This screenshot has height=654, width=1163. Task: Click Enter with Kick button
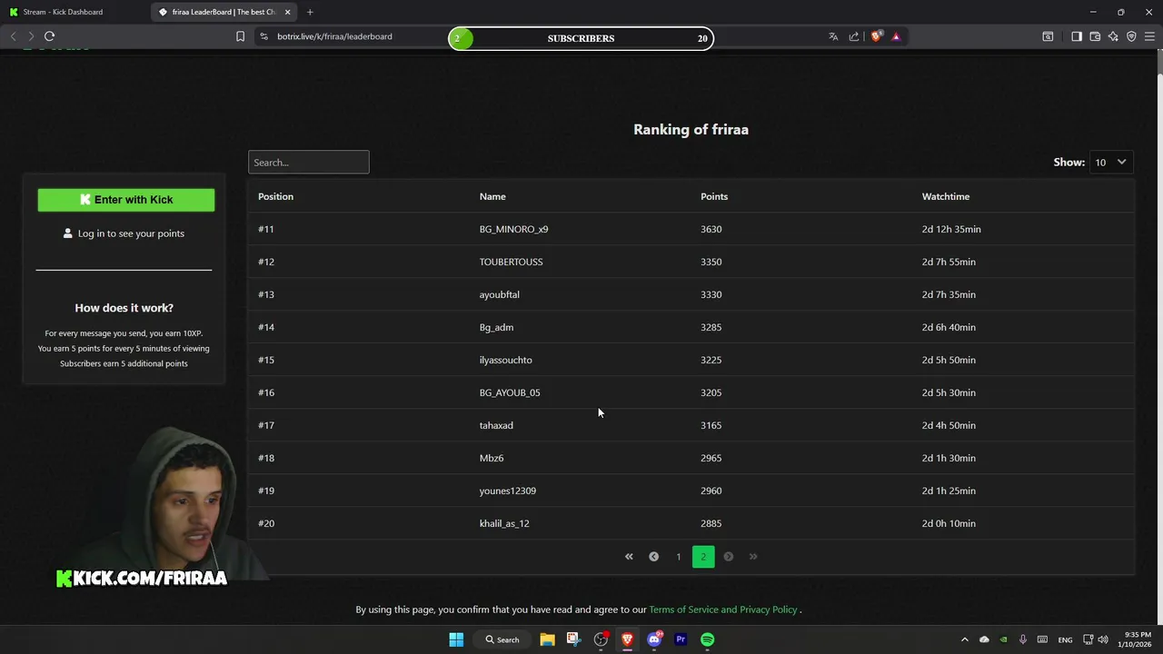(x=126, y=200)
